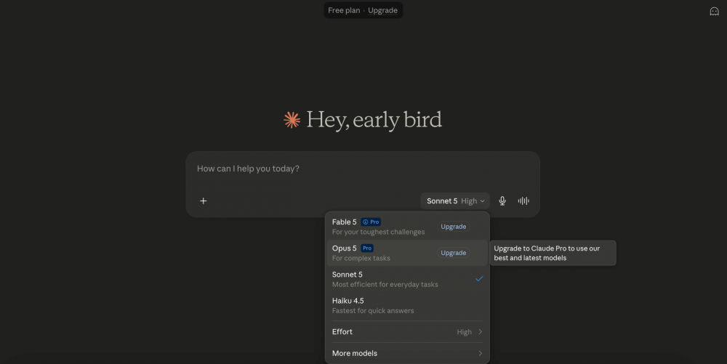Image resolution: width=727 pixels, height=364 pixels.
Task: Click the ghost incognito chat icon
Action: click(715, 11)
